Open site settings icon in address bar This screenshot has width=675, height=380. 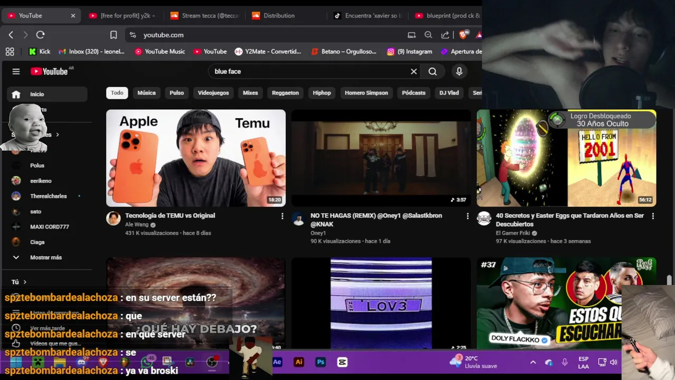click(x=133, y=35)
